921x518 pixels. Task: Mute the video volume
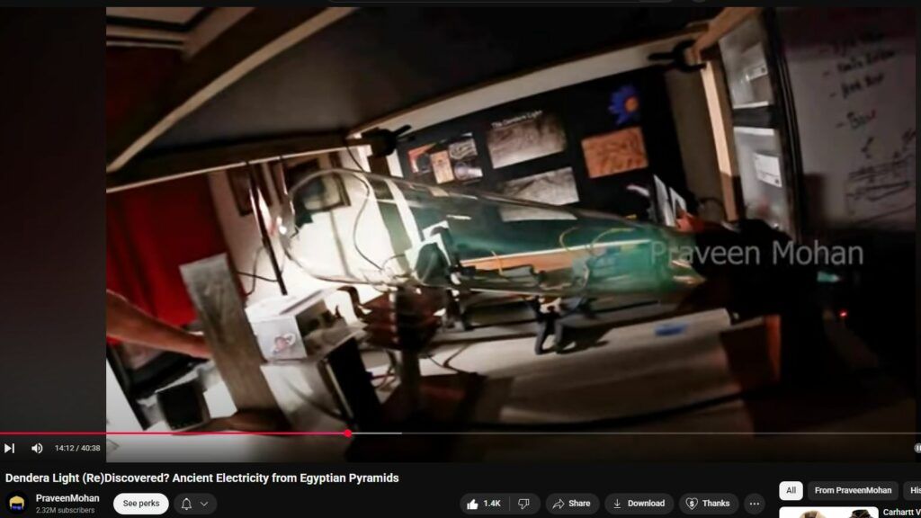click(x=37, y=448)
